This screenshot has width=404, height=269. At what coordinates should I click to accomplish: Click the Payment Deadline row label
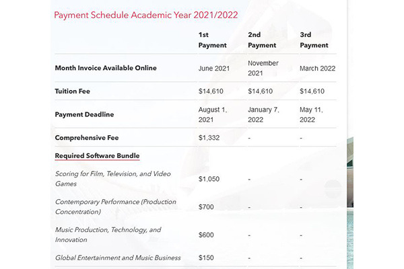(84, 114)
